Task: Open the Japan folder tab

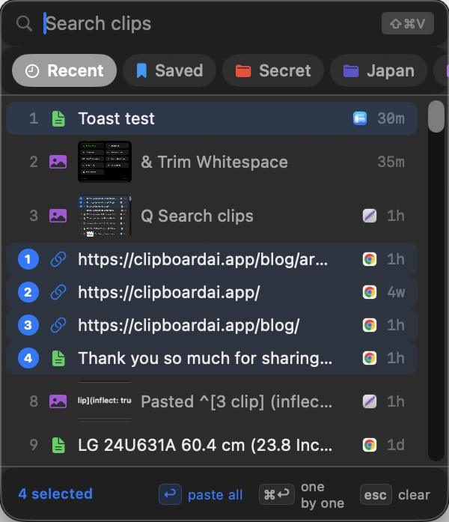Action: point(379,70)
